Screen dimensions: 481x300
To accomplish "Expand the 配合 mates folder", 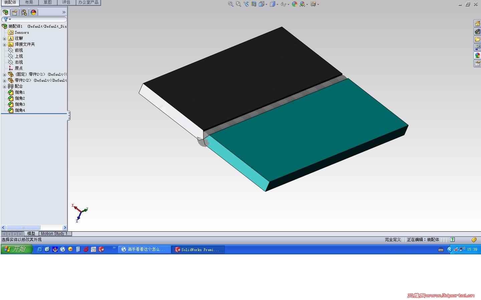I will [5, 87].
